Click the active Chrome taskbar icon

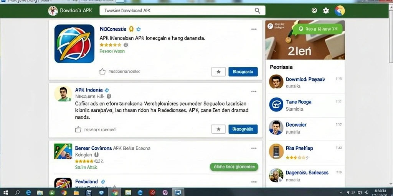pyautogui.click(x=115, y=193)
